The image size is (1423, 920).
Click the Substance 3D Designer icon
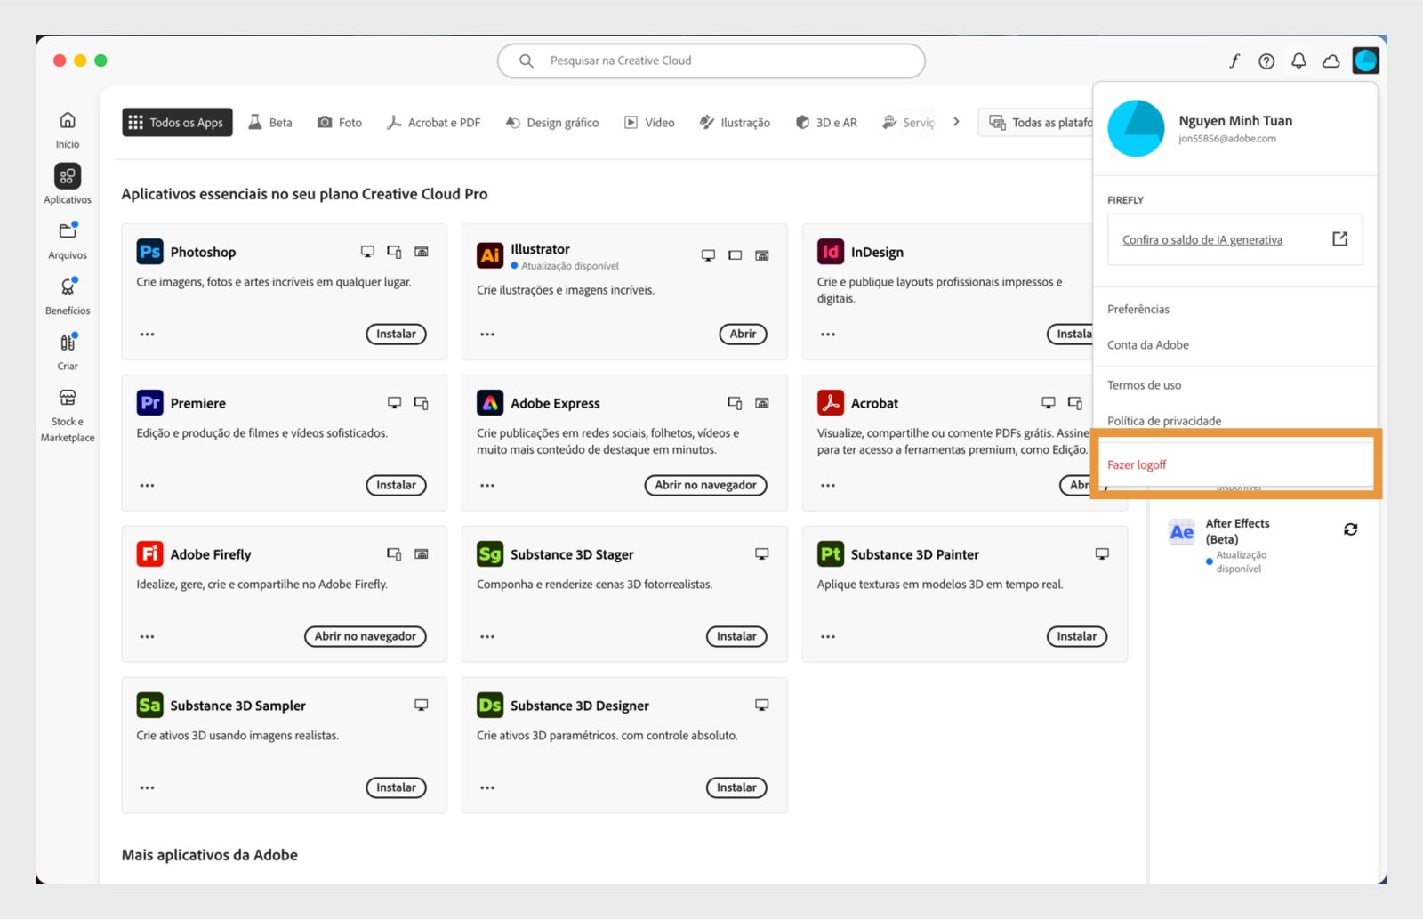[490, 706]
